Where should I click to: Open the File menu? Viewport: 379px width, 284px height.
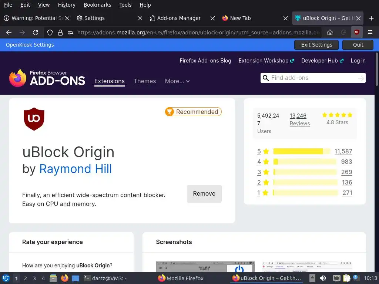(x=8, y=5)
